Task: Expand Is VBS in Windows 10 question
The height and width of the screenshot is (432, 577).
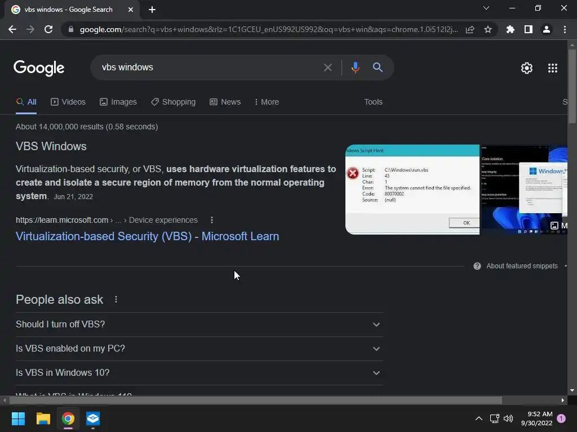Action: [x=199, y=373]
